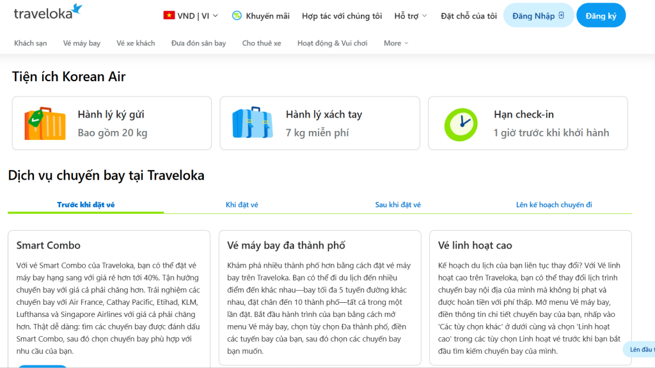Click the blue cabin baggage suitcase icon
Image resolution: width=655 pixels, height=368 pixels.
(252, 123)
